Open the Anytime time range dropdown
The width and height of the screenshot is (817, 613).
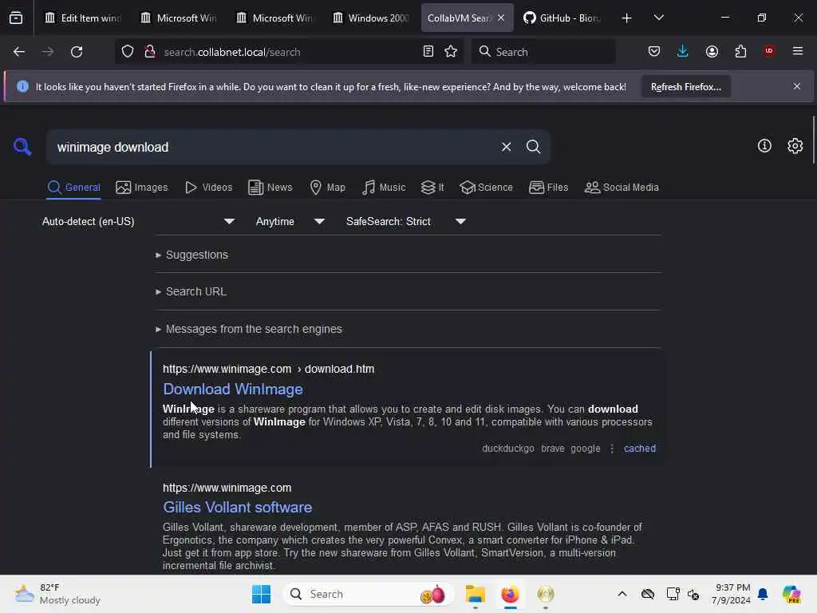pyautogui.click(x=290, y=222)
